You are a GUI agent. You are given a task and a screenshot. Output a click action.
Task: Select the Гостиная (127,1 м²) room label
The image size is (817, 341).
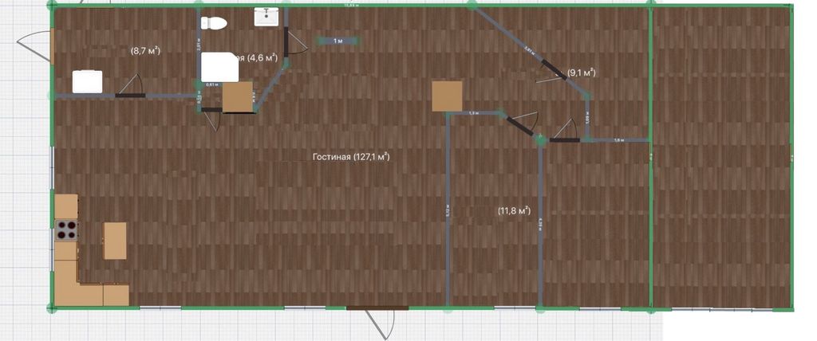point(351,157)
